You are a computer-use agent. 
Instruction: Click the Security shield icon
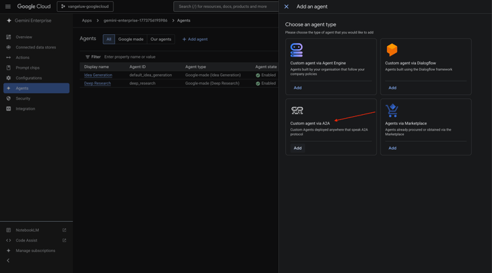pos(9,98)
